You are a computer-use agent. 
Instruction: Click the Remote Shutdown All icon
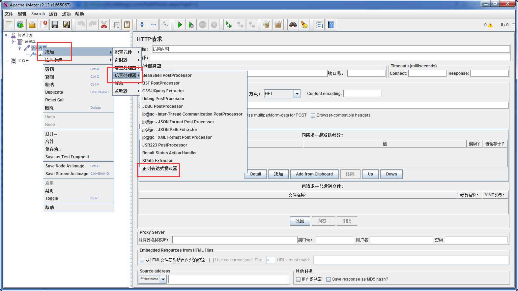[x=252, y=25]
